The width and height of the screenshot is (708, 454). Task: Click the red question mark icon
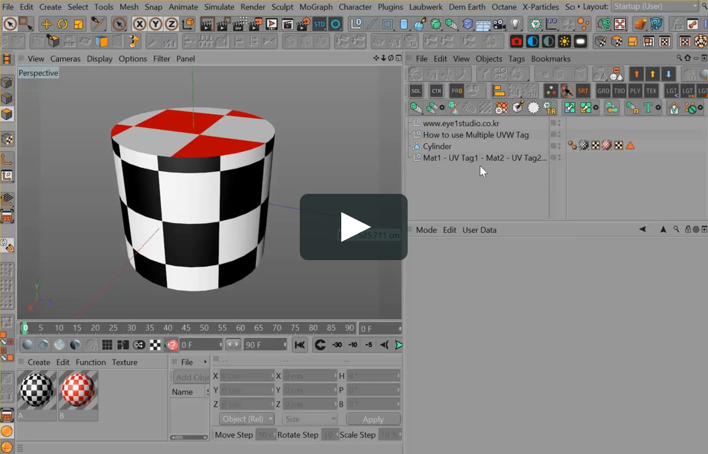tap(172, 345)
